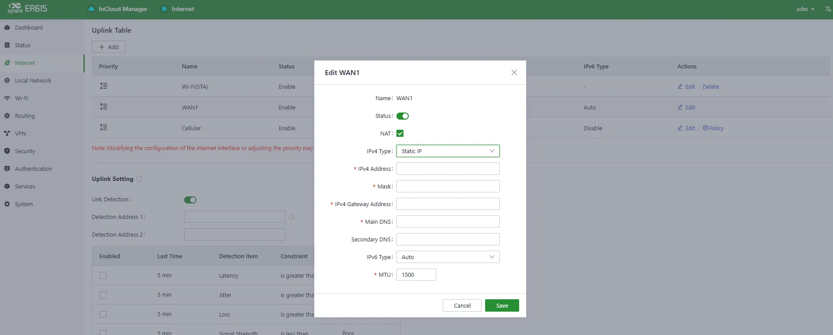Click the Main DNS input field

[x=448, y=222]
